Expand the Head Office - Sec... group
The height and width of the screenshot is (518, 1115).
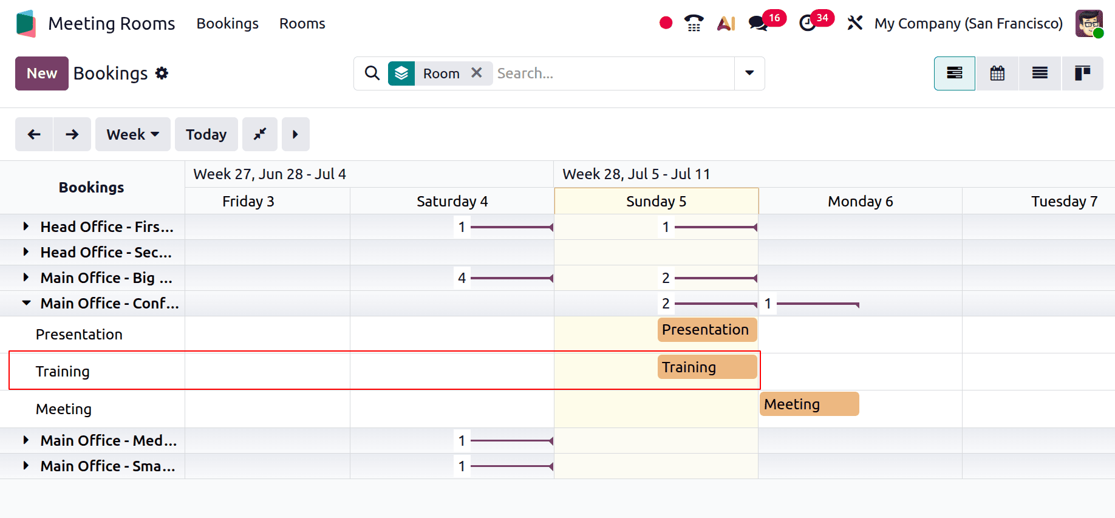[x=26, y=252]
